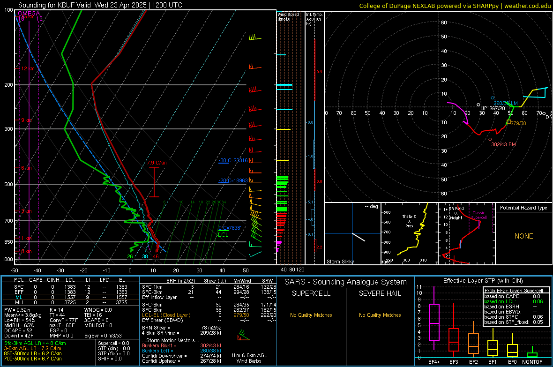Click the 'Corfidi Downshear =' row

click(182, 356)
